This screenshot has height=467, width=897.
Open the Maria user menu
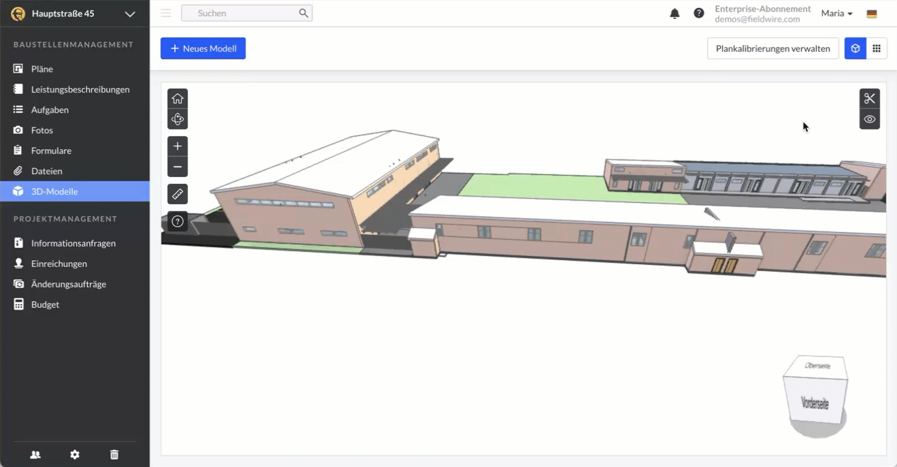(836, 14)
